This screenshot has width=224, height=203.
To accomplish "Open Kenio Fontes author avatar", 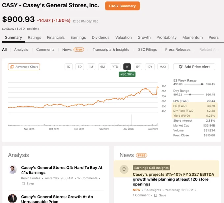I will tap(13, 169).
